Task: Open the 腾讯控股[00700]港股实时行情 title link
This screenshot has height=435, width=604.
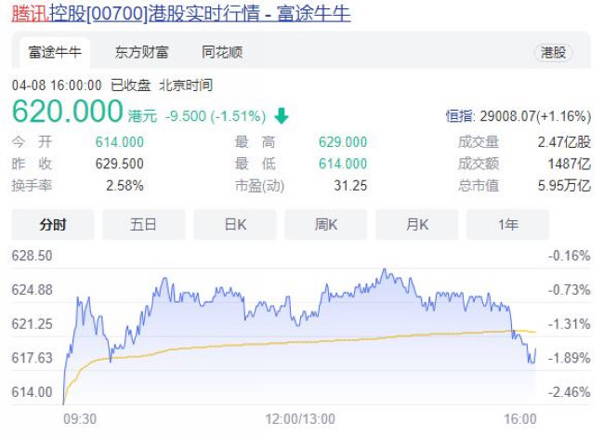Action: tap(181, 14)
